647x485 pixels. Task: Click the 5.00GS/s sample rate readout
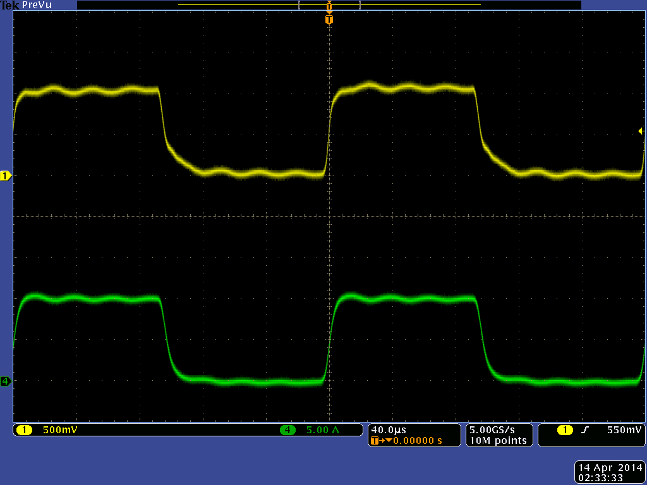click(492, 429)
